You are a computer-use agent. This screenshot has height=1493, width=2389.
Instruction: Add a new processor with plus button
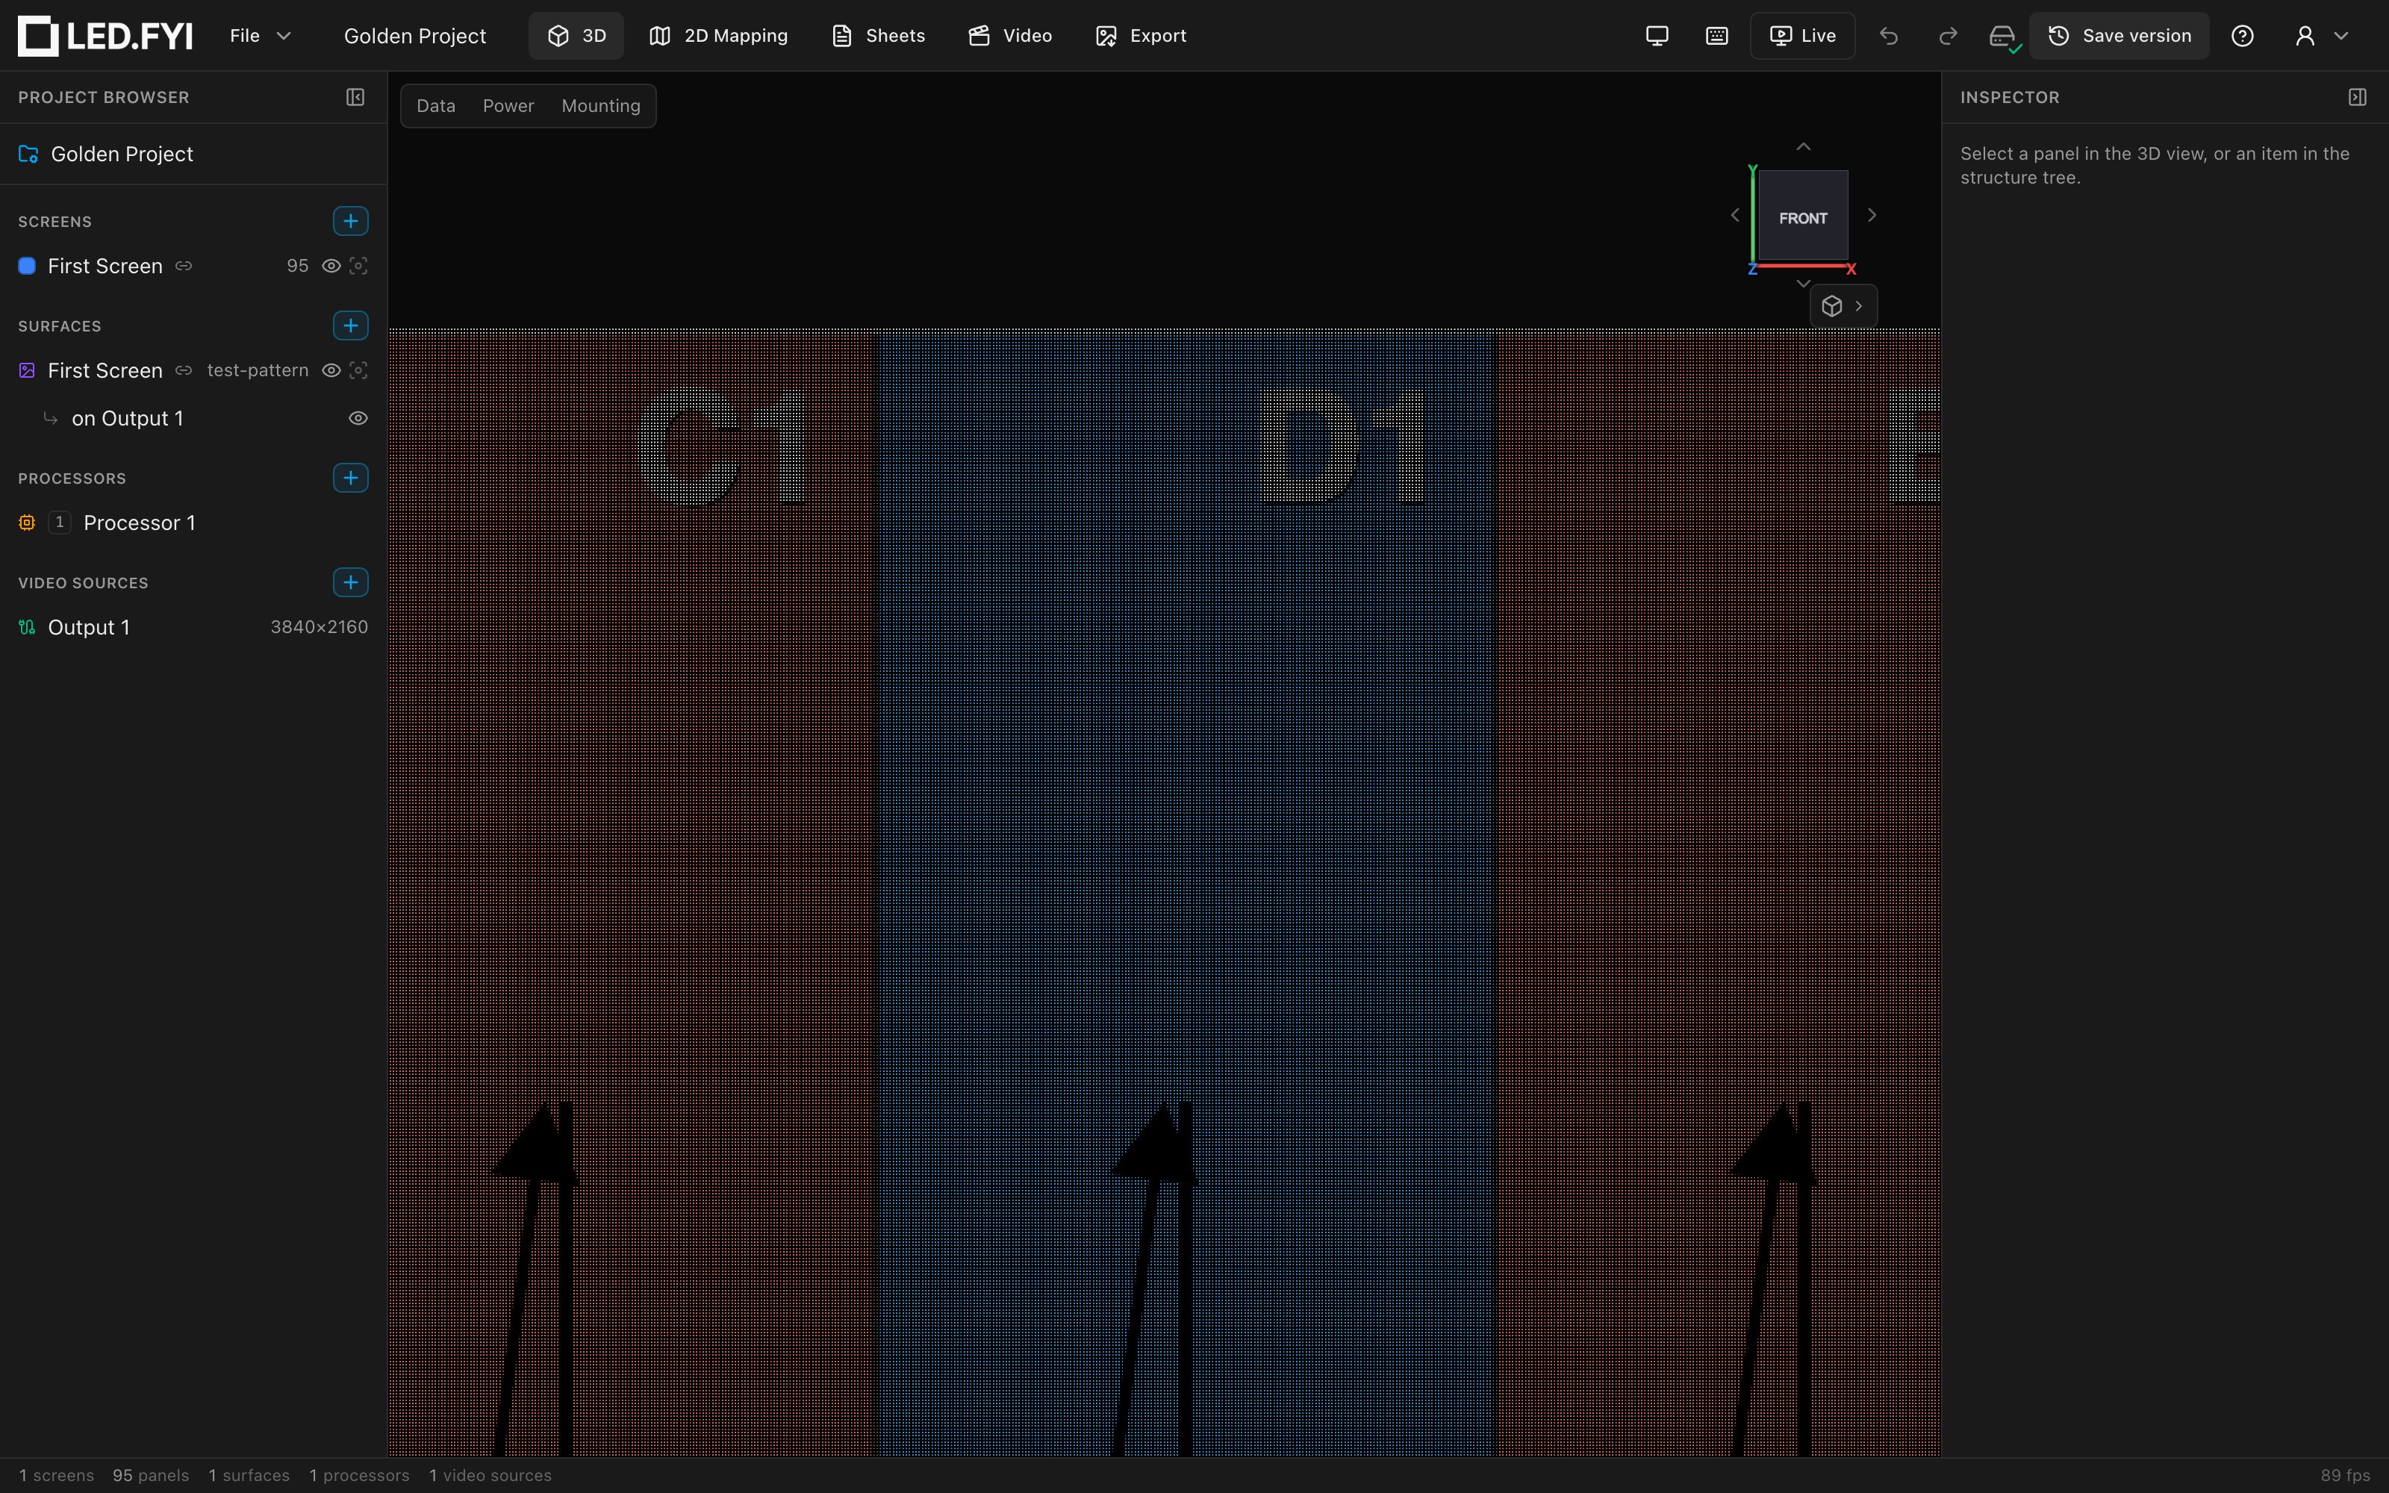click(350, 478)
